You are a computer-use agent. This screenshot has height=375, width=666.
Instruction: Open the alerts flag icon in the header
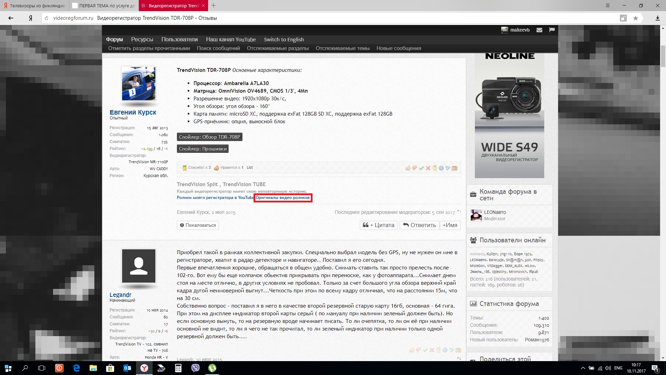[x=552, y=30]
